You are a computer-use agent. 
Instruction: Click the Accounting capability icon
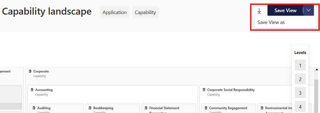click(32, 90)
